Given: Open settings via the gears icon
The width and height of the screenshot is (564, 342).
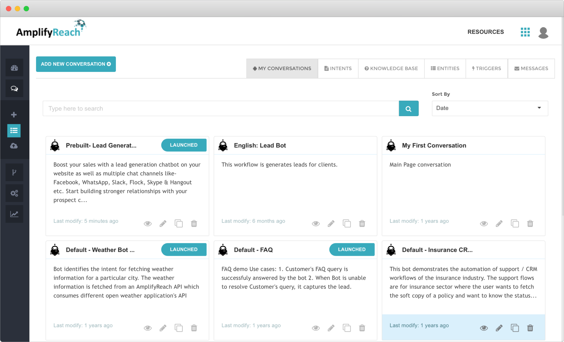Looking at the screenshot, I should point(14,193).
